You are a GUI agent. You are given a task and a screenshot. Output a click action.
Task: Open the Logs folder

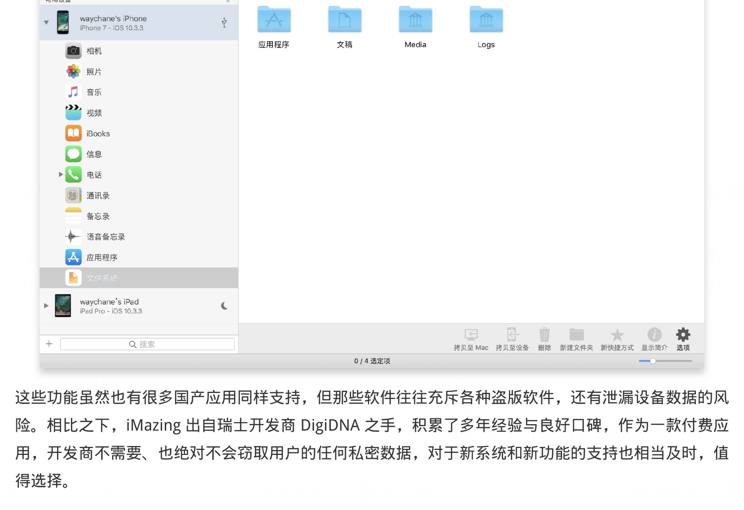486,20
